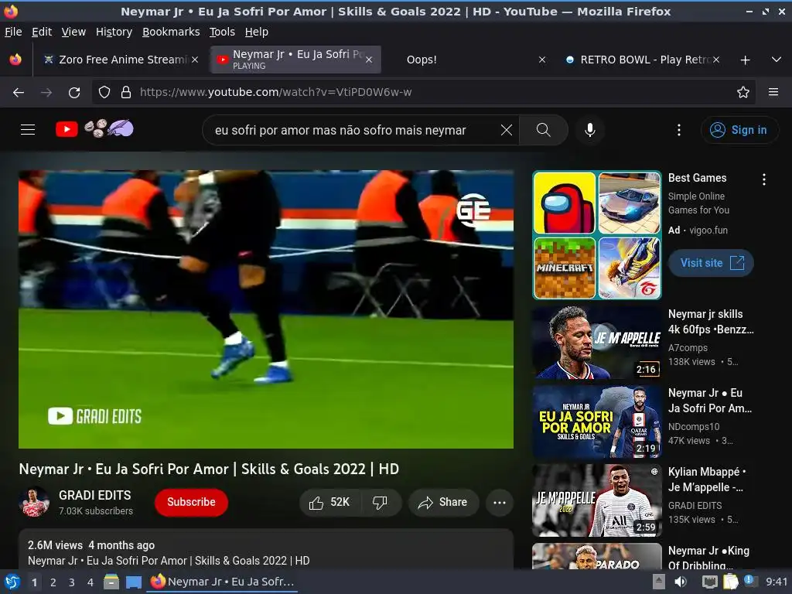
Task: Open the Help menu
Action: (x=257, y=32)
